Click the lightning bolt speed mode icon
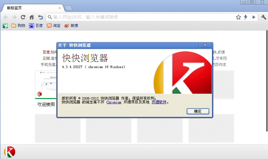The width and height of the screenshot is (268, 159). pyautogui.click(x=245, y=17)
